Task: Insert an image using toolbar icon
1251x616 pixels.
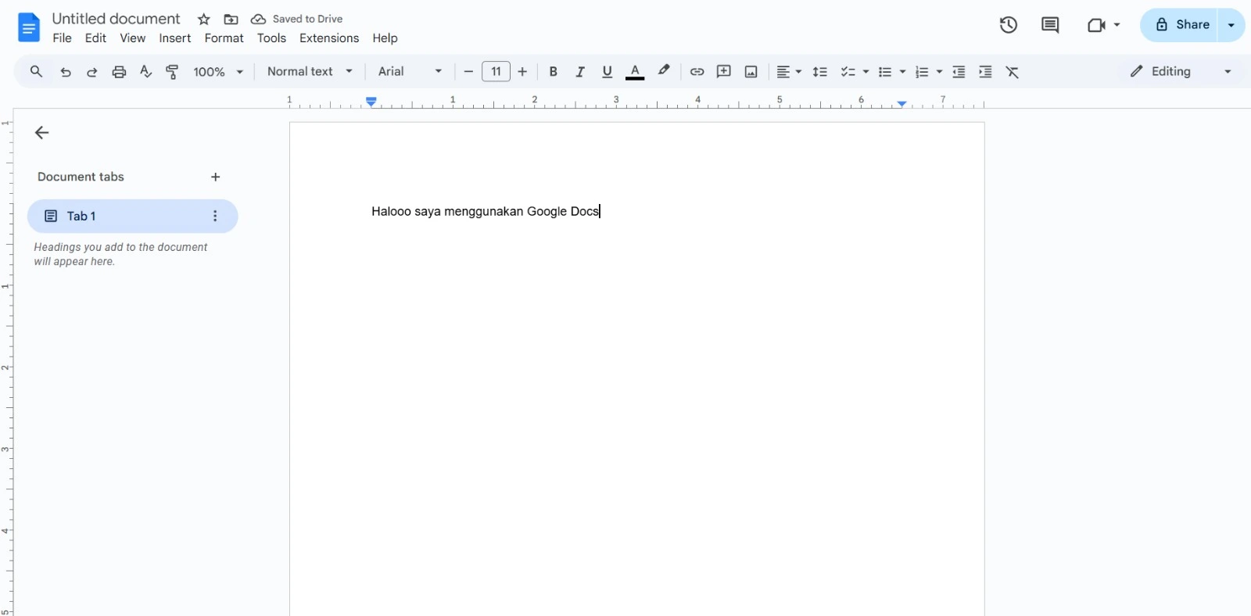Action: [x=751, y=72]
